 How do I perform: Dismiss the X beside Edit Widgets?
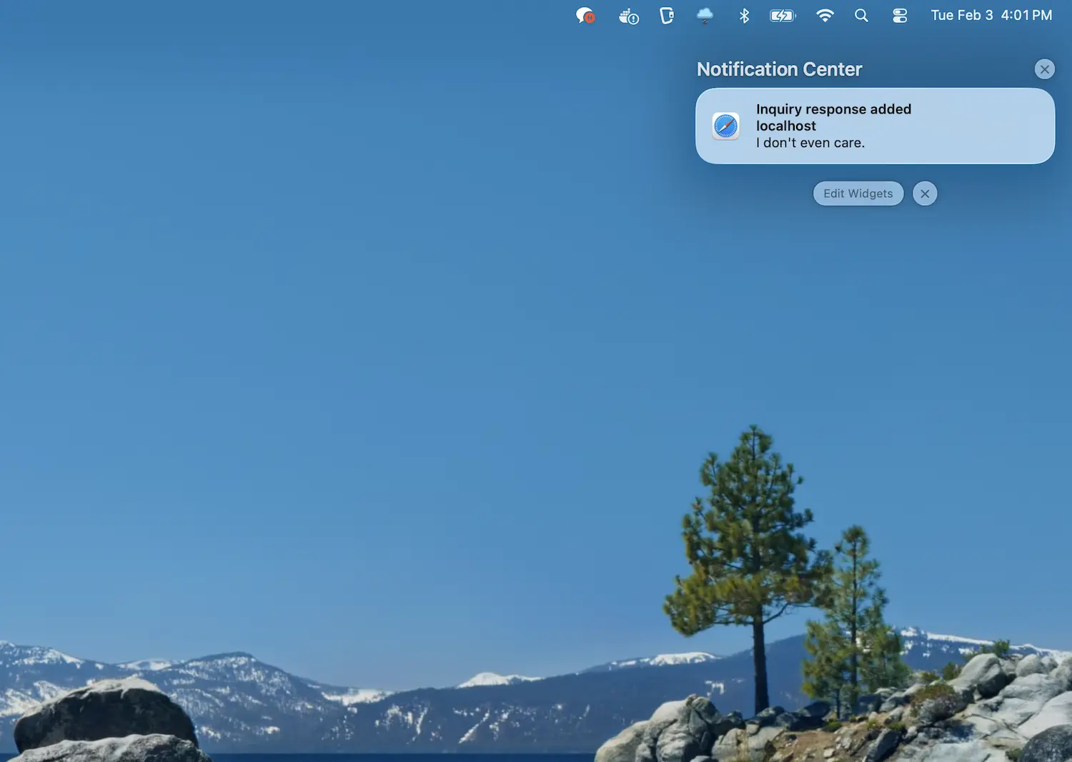924,194
